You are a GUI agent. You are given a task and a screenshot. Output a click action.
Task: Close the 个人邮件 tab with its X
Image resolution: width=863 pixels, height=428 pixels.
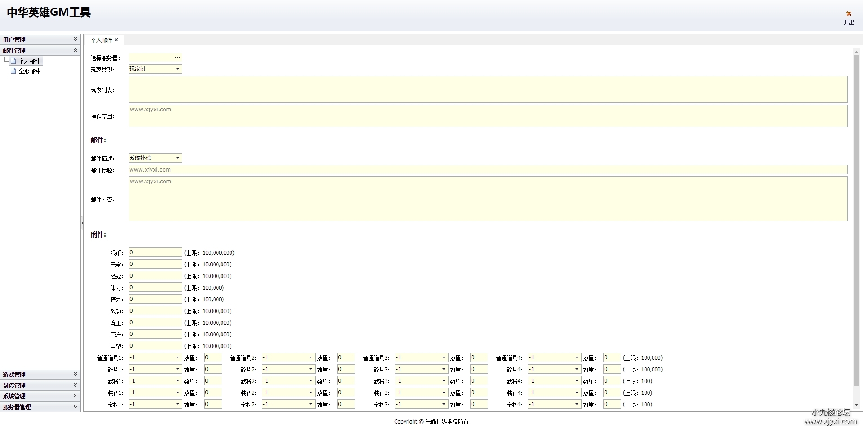pyautogui.click(x=116, y=40)
